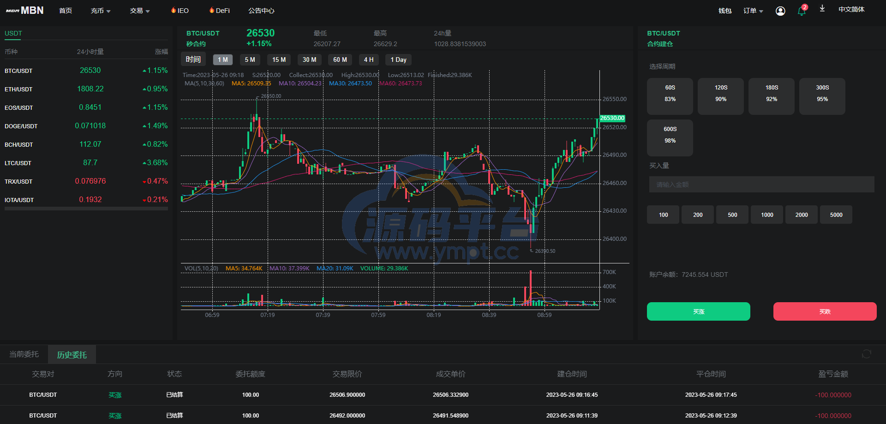Select the 1 M chart interval
Screen dimensions: 886x424
[223, 60]
